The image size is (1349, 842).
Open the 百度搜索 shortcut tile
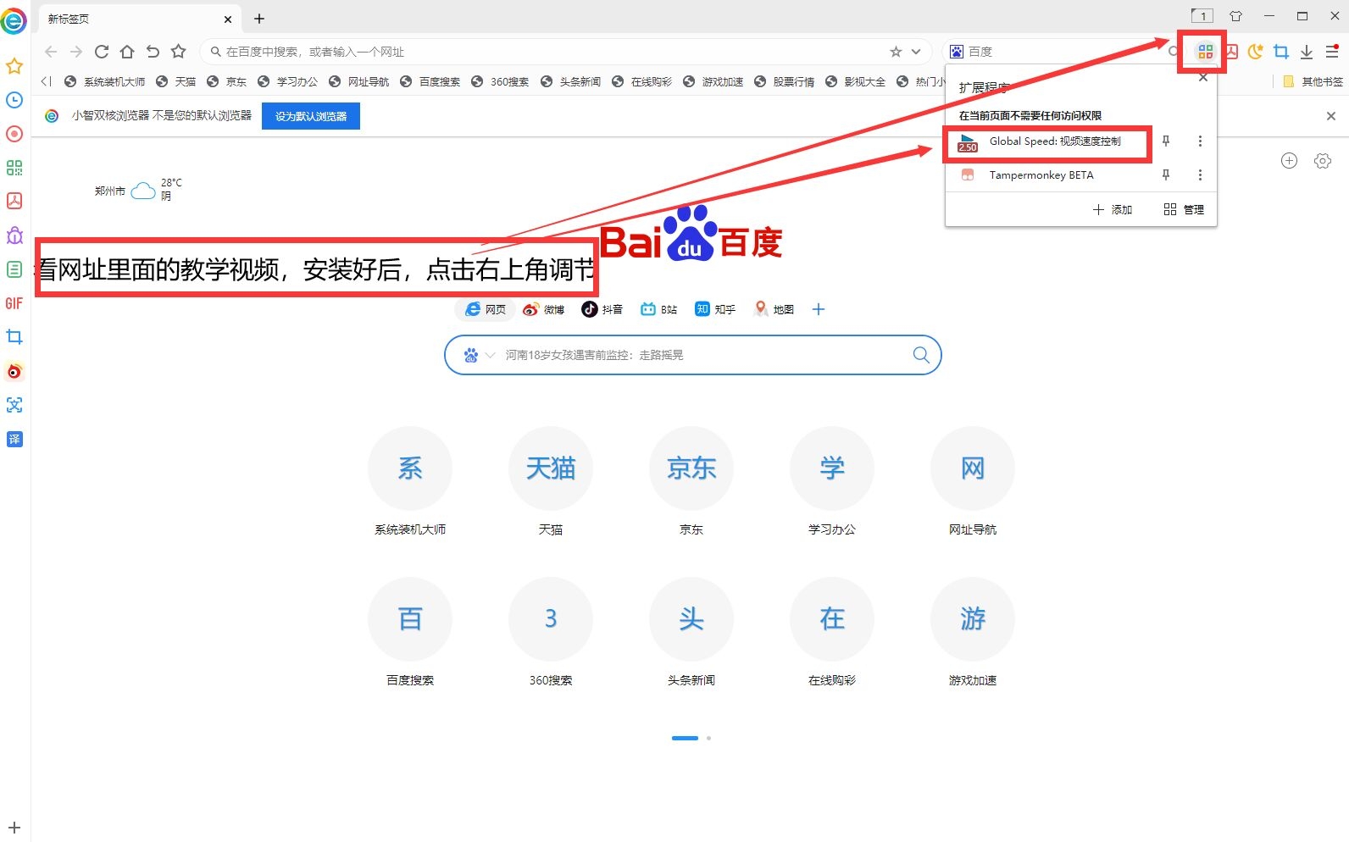(410, 632)
